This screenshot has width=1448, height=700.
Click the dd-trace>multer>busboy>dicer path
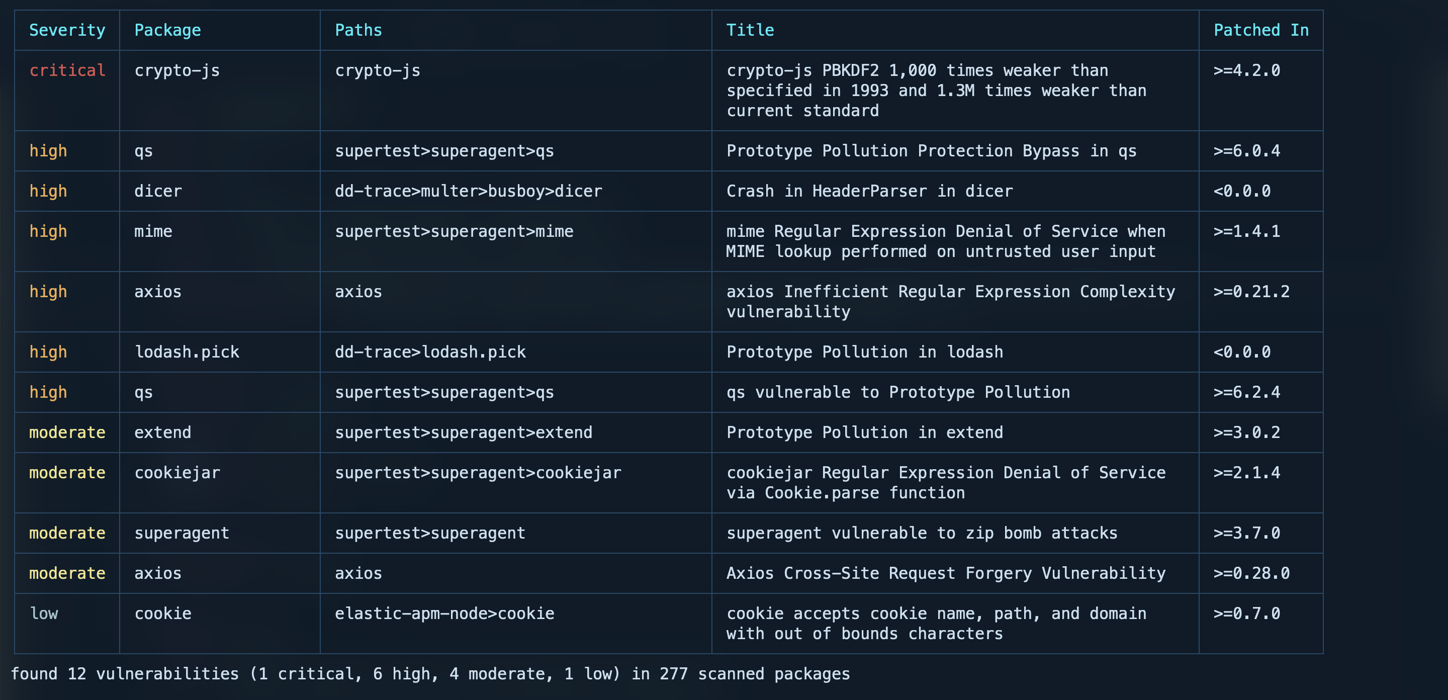click(x=468, y=191)
